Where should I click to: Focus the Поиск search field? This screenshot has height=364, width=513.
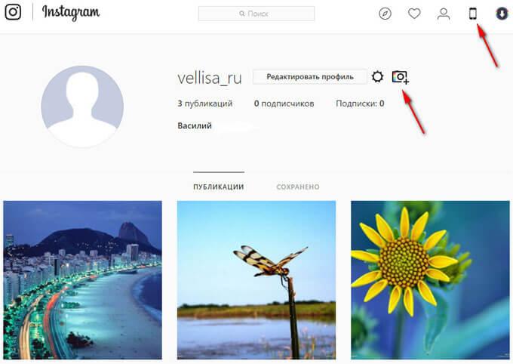[256, 14]
